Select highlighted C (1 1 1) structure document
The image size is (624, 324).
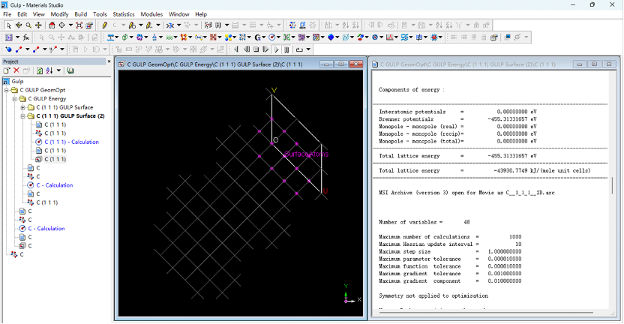click(55, 159)
